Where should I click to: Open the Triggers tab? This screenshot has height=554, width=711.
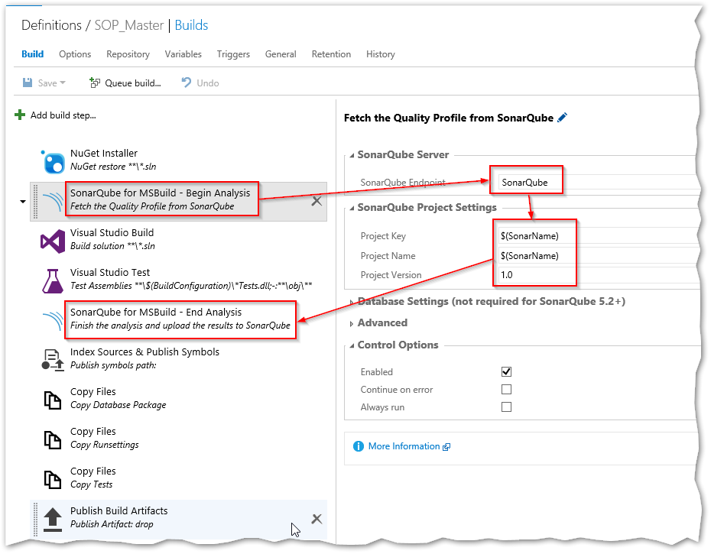point(233,54)
